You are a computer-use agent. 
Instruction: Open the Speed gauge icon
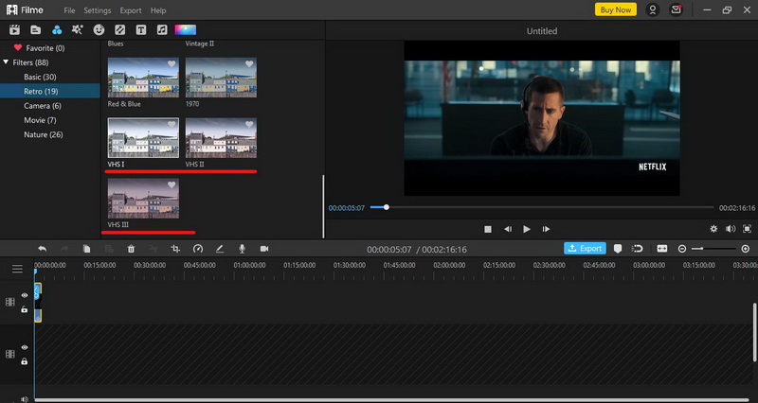[x=198, y=249]
